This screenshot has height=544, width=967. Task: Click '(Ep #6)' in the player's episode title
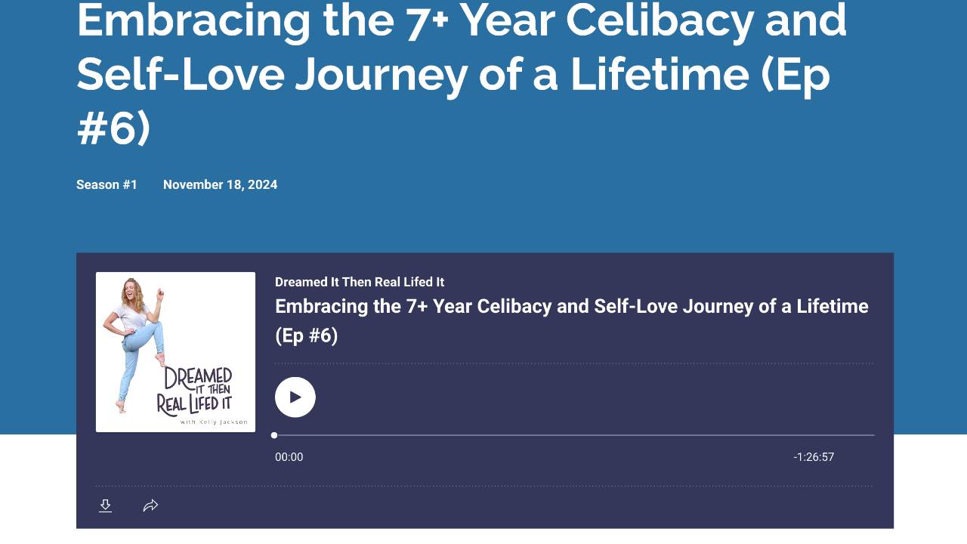pos(306,335)
